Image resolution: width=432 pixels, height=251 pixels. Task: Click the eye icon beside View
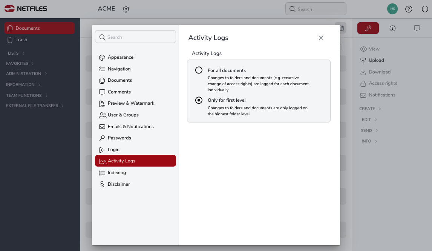coord(363,49)
